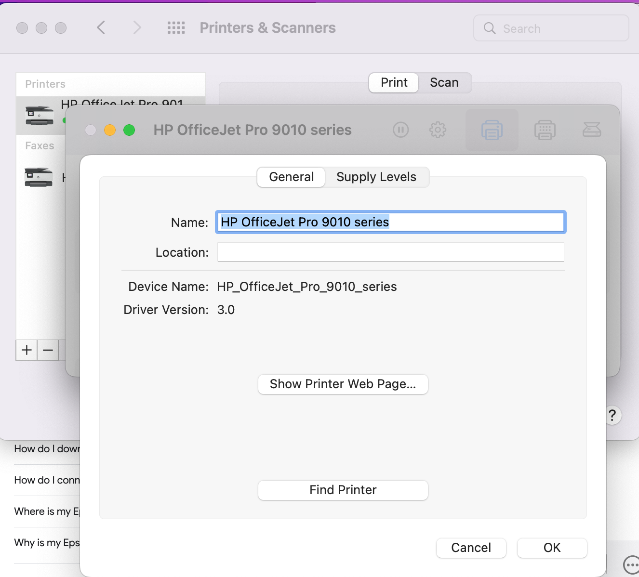The height and width of the screenshot is (577, 639).
Task: Go forward with the right chevron
Action: [137, 27]
